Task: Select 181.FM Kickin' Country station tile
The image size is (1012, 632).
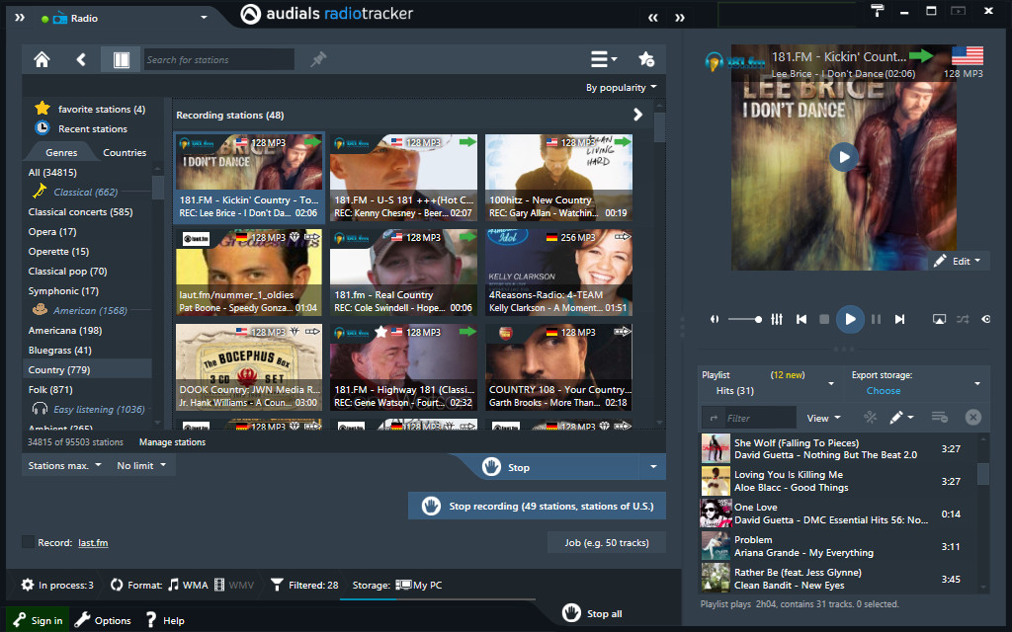Action: 248,178
